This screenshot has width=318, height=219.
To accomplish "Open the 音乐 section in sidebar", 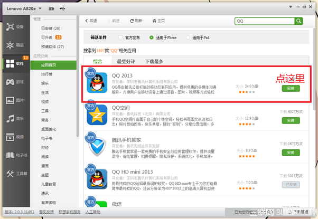I will pyautogui.click(x=16, y=119).
